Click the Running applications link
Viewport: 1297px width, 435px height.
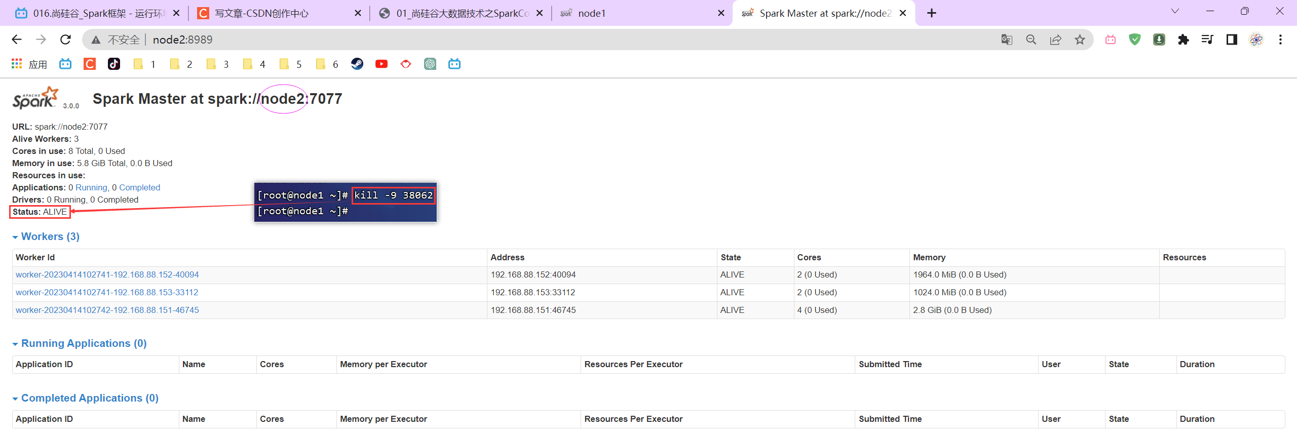(x=91, y=187)
